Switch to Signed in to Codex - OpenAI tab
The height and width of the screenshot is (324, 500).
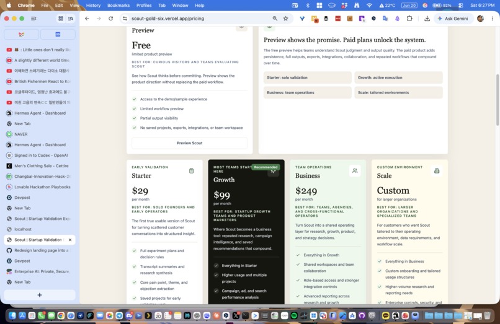pos(40,155)
